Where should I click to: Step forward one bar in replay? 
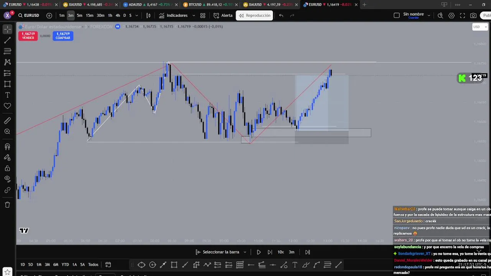(x=270, y=252)
